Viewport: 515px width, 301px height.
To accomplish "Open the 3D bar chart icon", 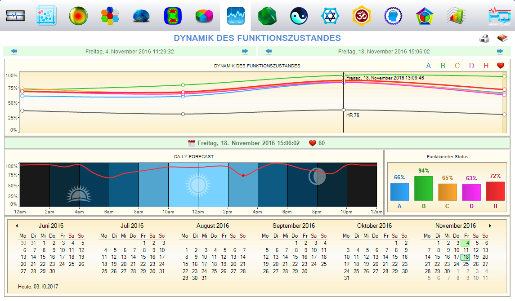I will click(x=456, y=16).
